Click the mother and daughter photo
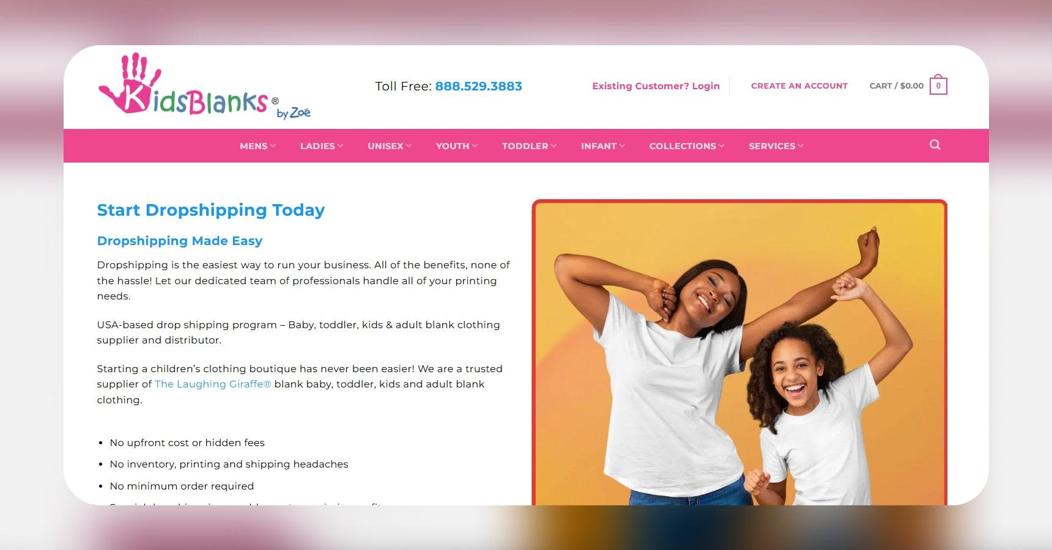 [739, 353]
